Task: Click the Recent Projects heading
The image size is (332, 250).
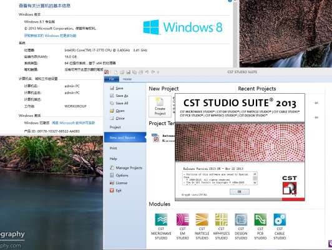Action: tap(257, 89)
